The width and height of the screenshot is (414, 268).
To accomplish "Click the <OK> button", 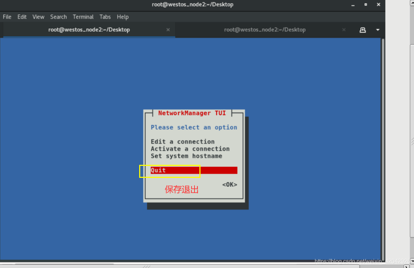I will coord(230,185).
